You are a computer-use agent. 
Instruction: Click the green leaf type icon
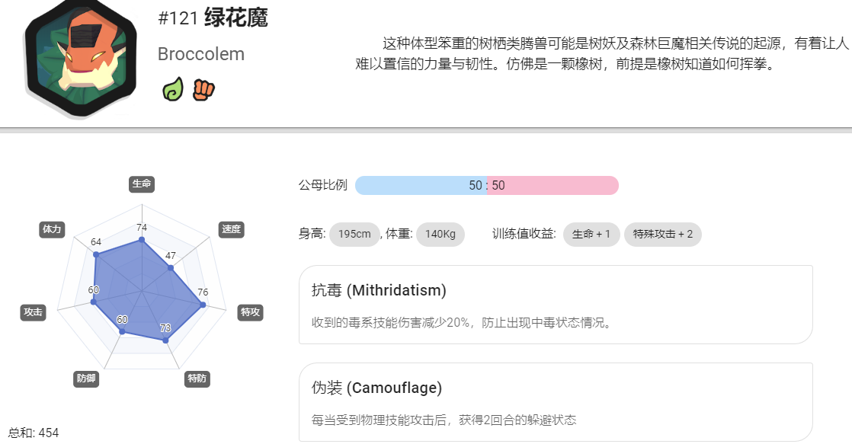[173, 90]
